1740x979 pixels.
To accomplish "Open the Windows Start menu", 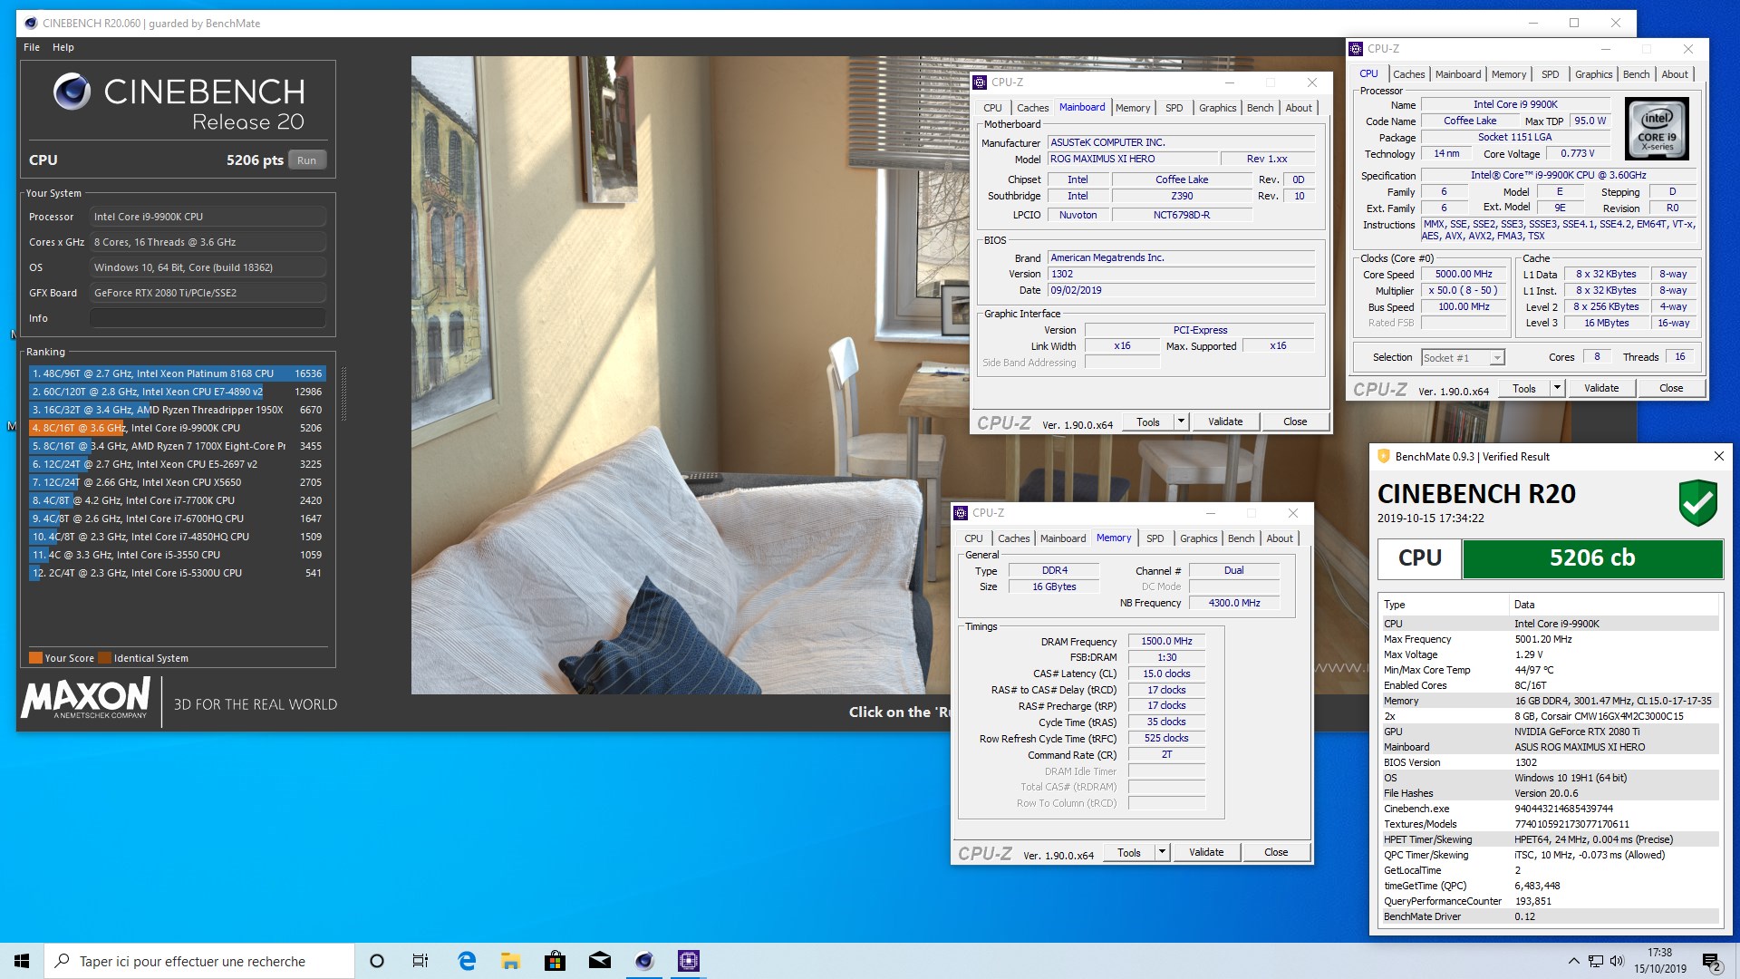I will point(22,961).
